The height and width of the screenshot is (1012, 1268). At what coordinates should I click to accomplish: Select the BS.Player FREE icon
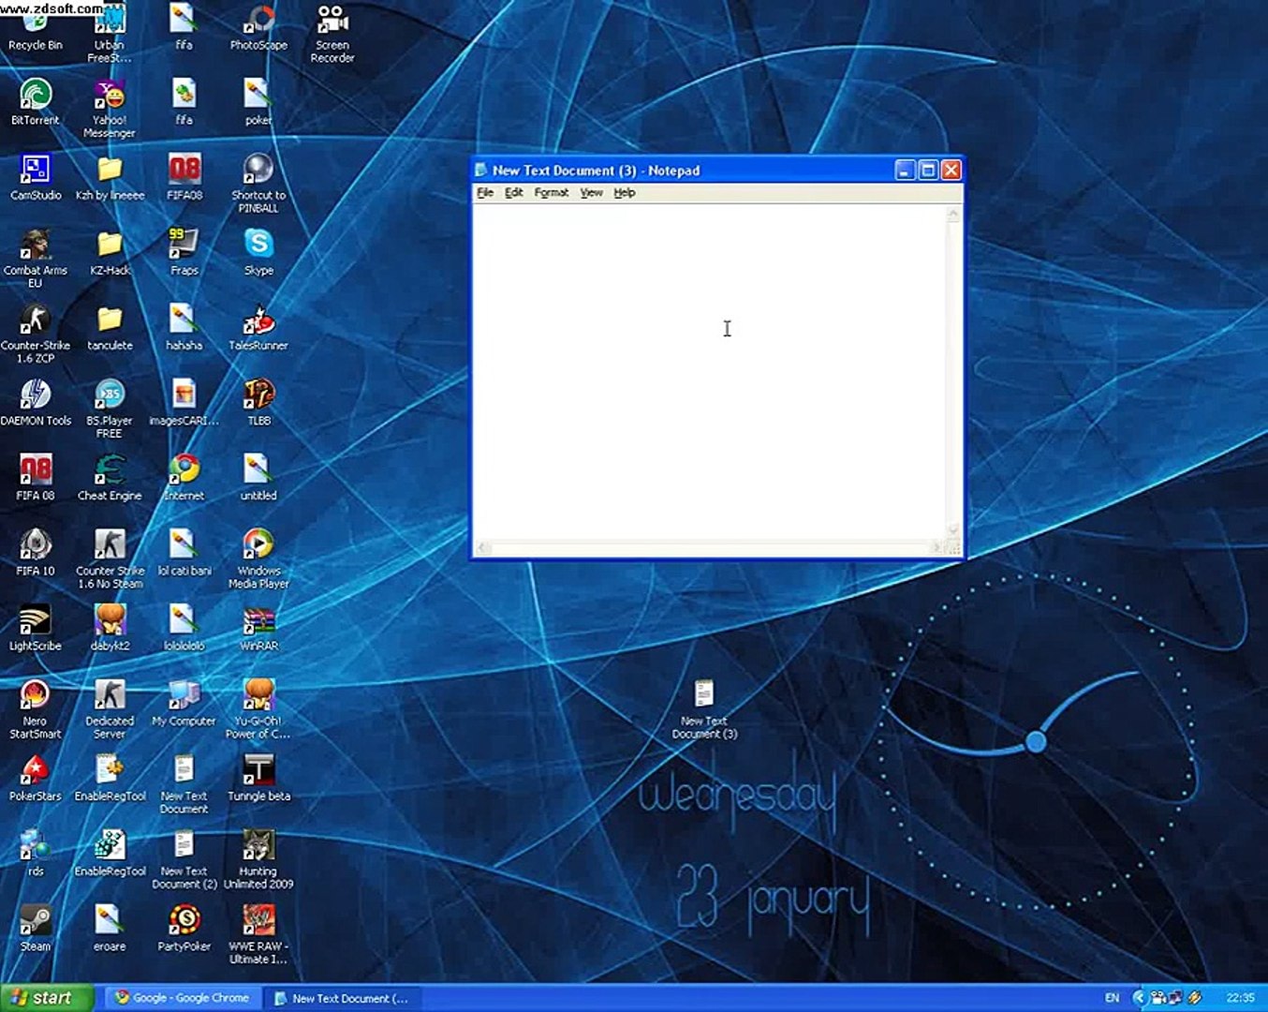pos(110,409)
